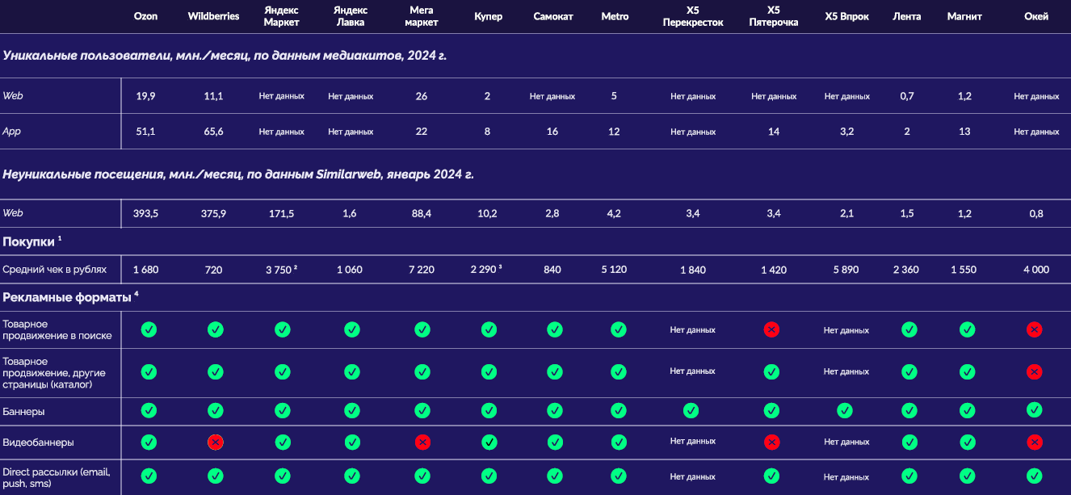Click the Яндекс Лавка column header
Viewport: 1071px width, 495px height.
point(351,16)
